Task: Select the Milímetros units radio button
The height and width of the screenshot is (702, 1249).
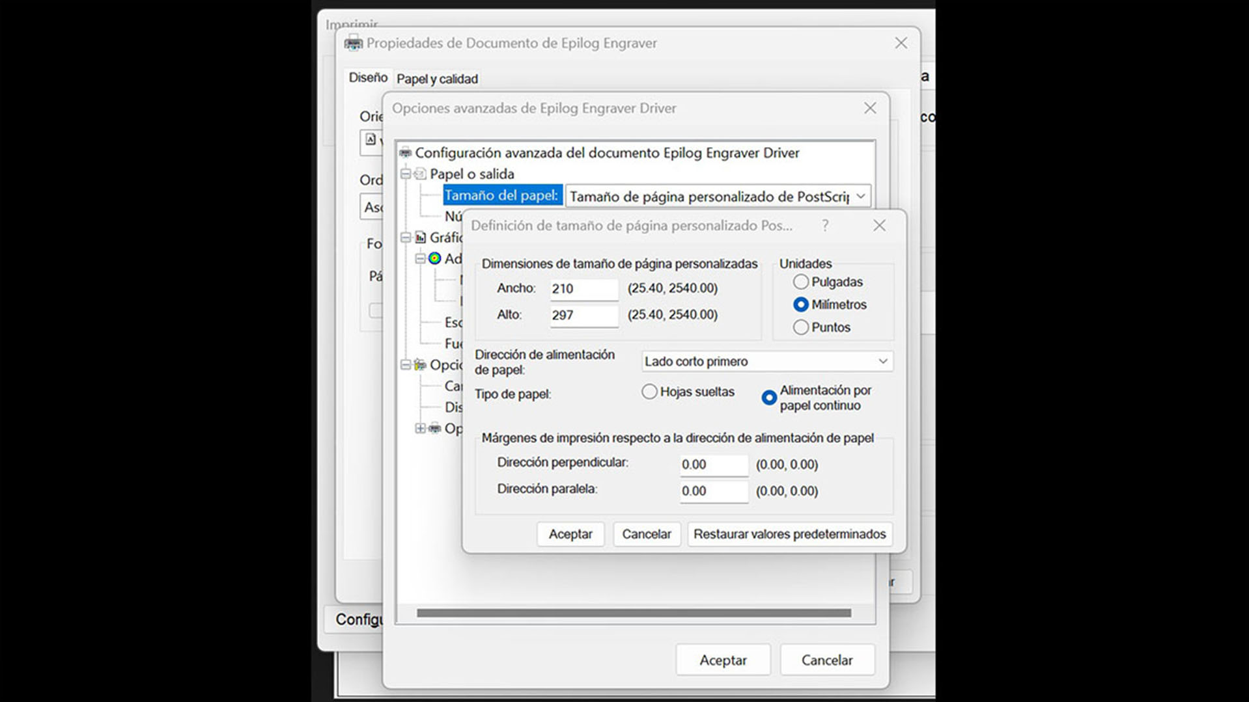Action: tap(801, 304)
